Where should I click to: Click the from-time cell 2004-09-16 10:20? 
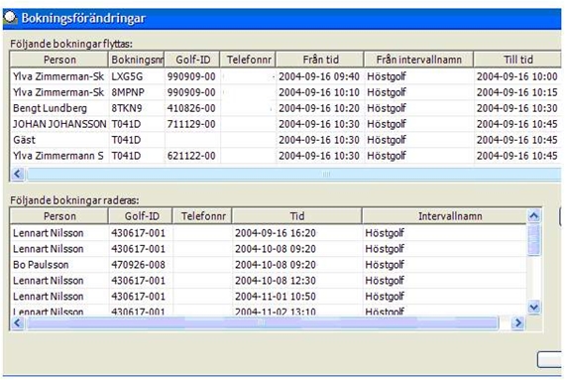coord(319,108)
